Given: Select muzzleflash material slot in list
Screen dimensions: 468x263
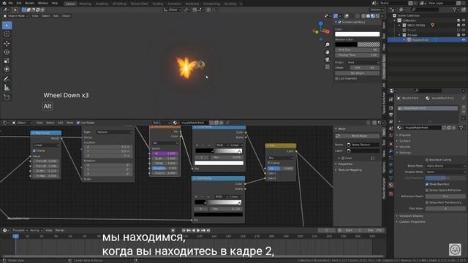Looking at the screenshot, I should (x=428, y=108).
